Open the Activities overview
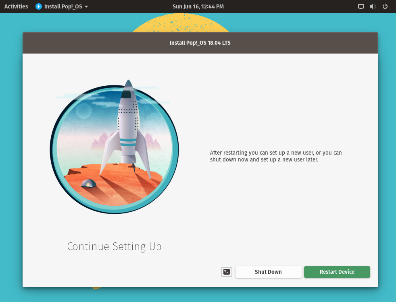 pyautogui.click(x=16, y=6)
